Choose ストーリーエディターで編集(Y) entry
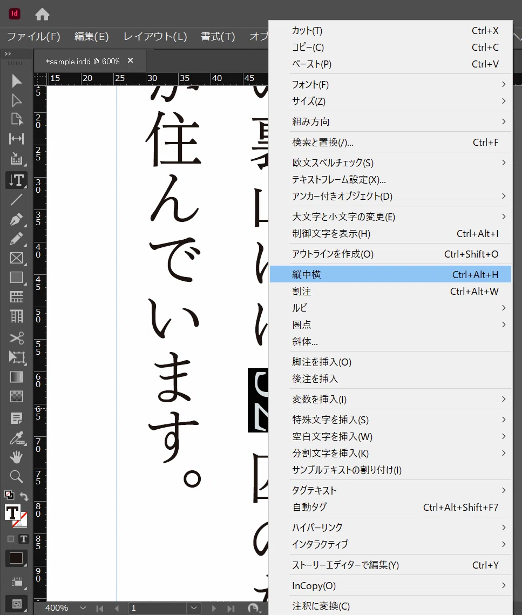522x615 pixels. pyautogui.click(x=391, y=565)
